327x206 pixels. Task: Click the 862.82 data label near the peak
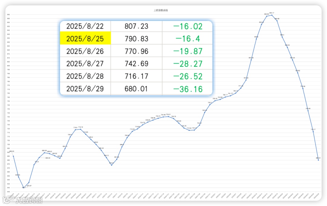click(266, 14)
